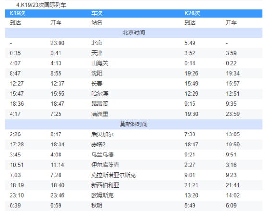Click K20 departure time 14:02

coord(232,195)
